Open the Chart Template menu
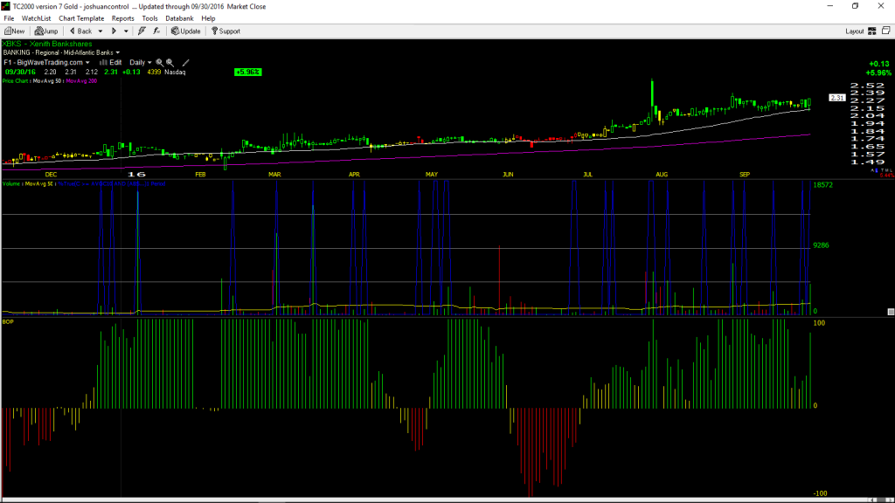This screenshot has height=503, width=895. pos(81,18)
